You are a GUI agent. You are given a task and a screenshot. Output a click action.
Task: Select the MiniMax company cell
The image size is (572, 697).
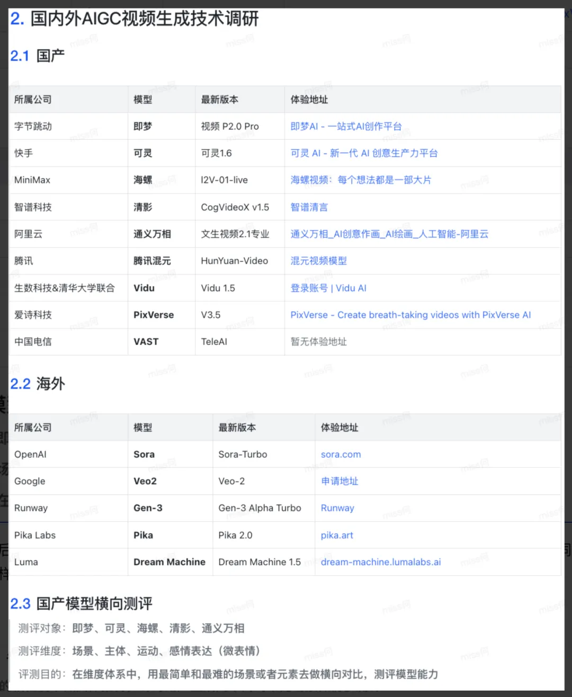(x=68, y=180)
